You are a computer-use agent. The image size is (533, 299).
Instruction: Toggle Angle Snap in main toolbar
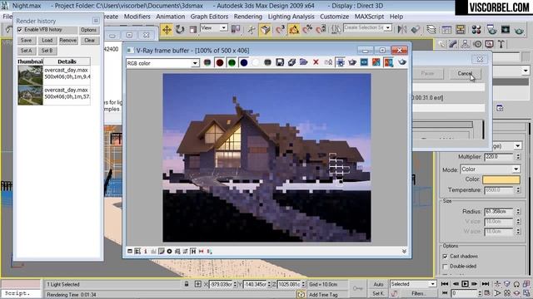pos(294,30)
